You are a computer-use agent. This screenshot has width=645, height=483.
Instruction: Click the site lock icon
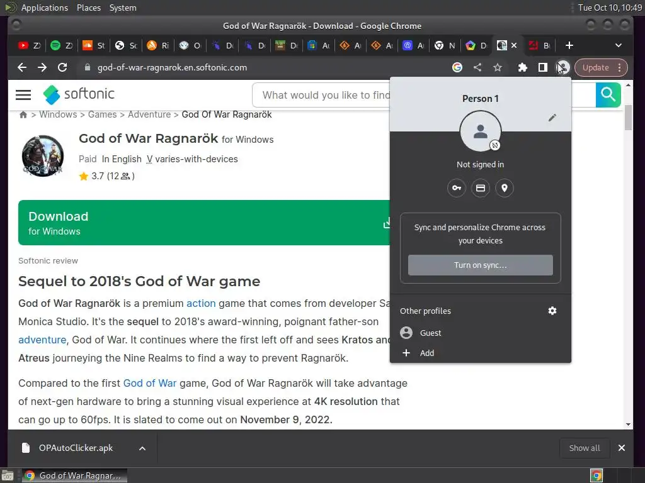tap(87, 67)
